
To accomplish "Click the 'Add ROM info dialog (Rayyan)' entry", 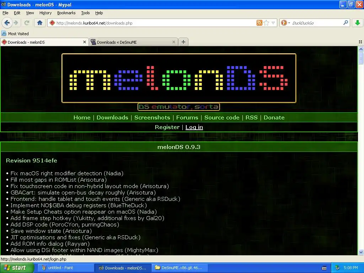I will click(x=50, y=244).
